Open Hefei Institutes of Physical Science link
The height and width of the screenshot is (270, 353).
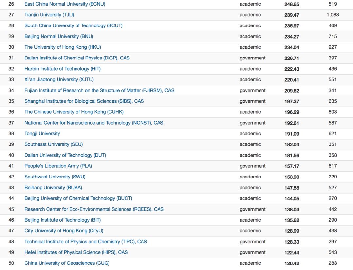(76, 253)
